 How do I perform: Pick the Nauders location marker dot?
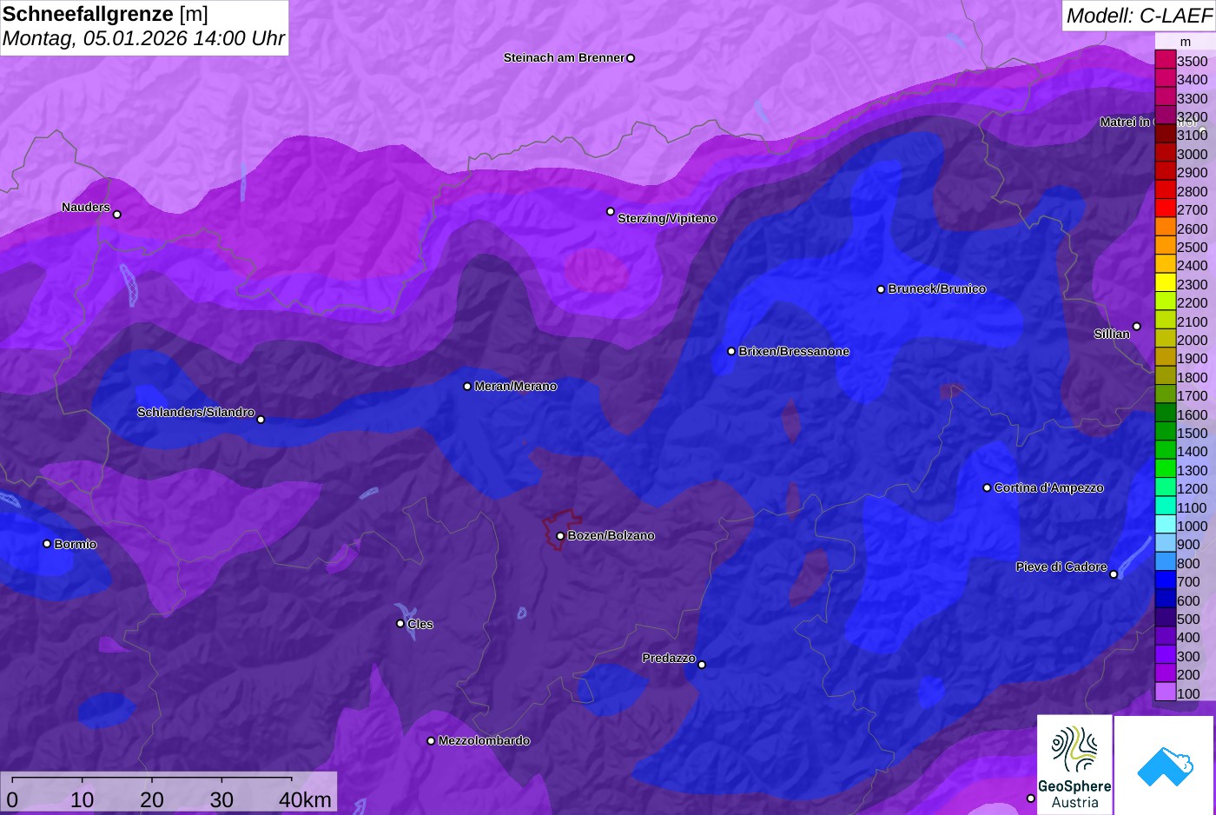point(117,215)
